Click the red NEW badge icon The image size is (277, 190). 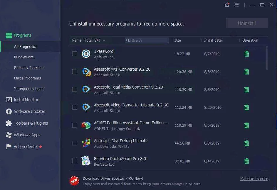point(74,181)
